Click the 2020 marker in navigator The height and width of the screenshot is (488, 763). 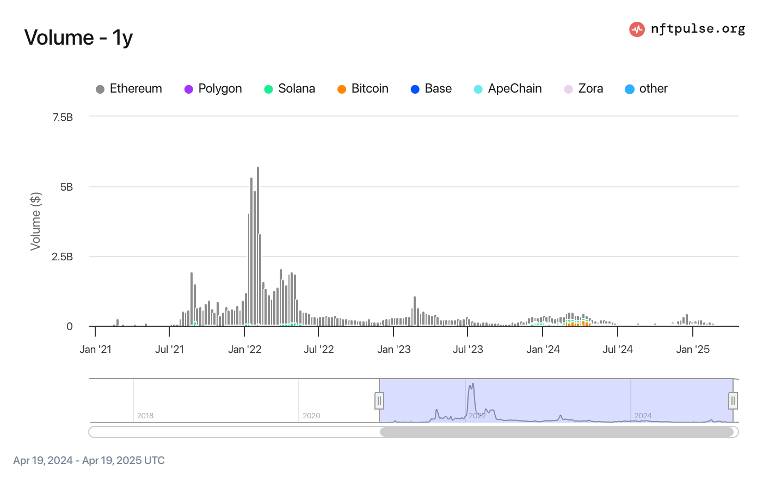(x=311, y=416)
